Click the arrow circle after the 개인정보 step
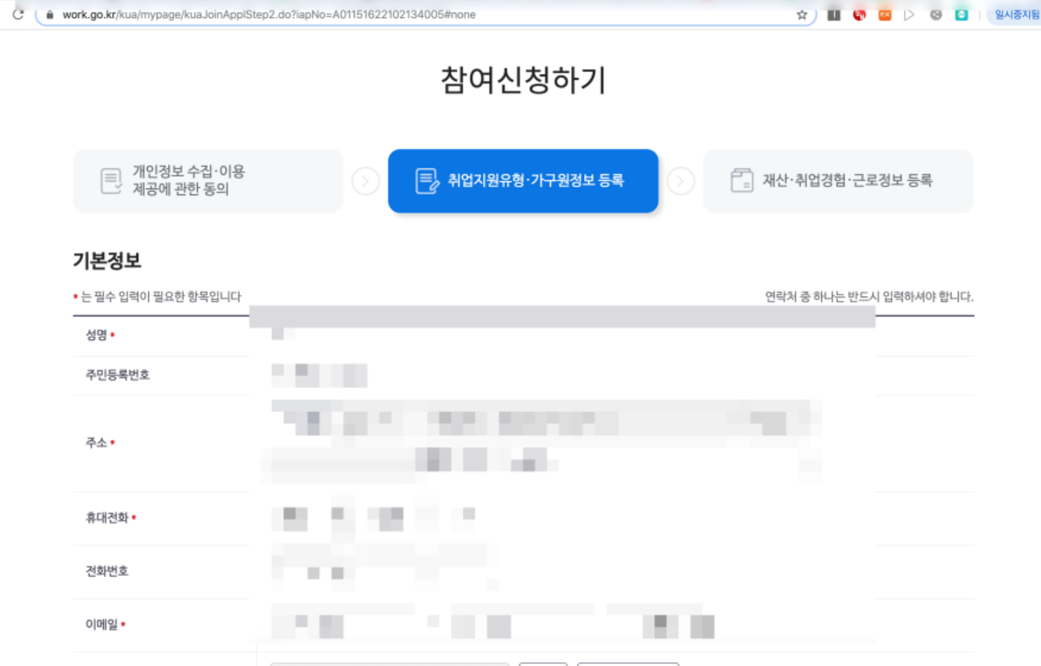Screen dimensions: 1041x666 (x=366, y=181)
